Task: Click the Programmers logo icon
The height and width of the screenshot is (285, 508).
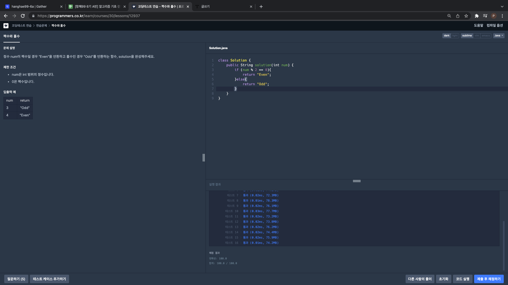Action: pos(6,26)
